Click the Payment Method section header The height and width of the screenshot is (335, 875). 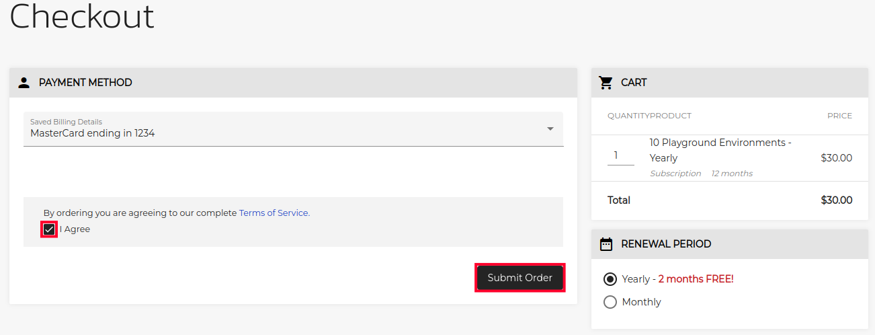click(85, 83)
